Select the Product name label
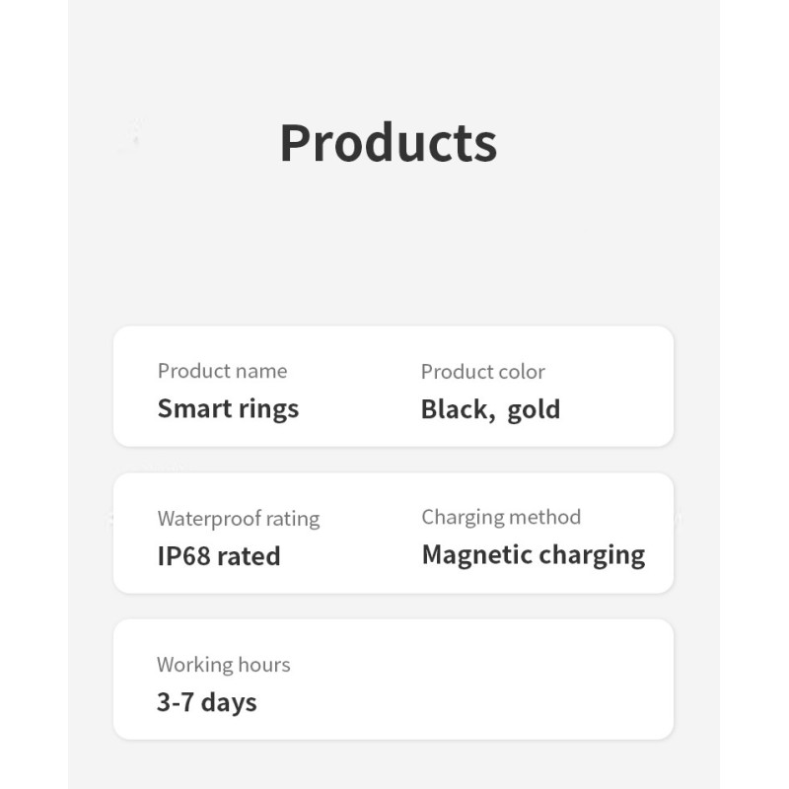 pos(222,371)
